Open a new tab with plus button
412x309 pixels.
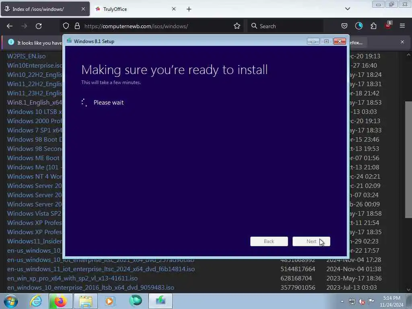pyautogui.click(x=189, y=9)
